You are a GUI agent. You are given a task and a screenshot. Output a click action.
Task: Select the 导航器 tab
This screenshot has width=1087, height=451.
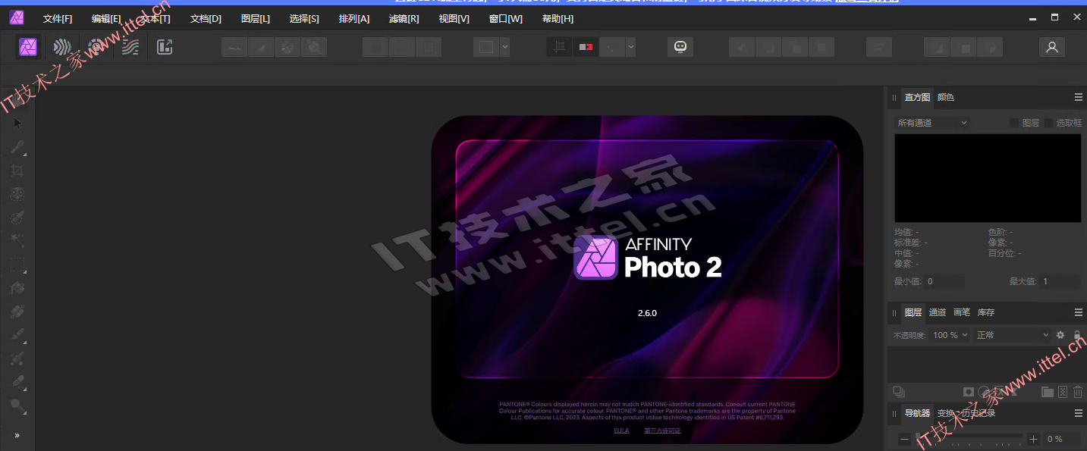point(917,413)
